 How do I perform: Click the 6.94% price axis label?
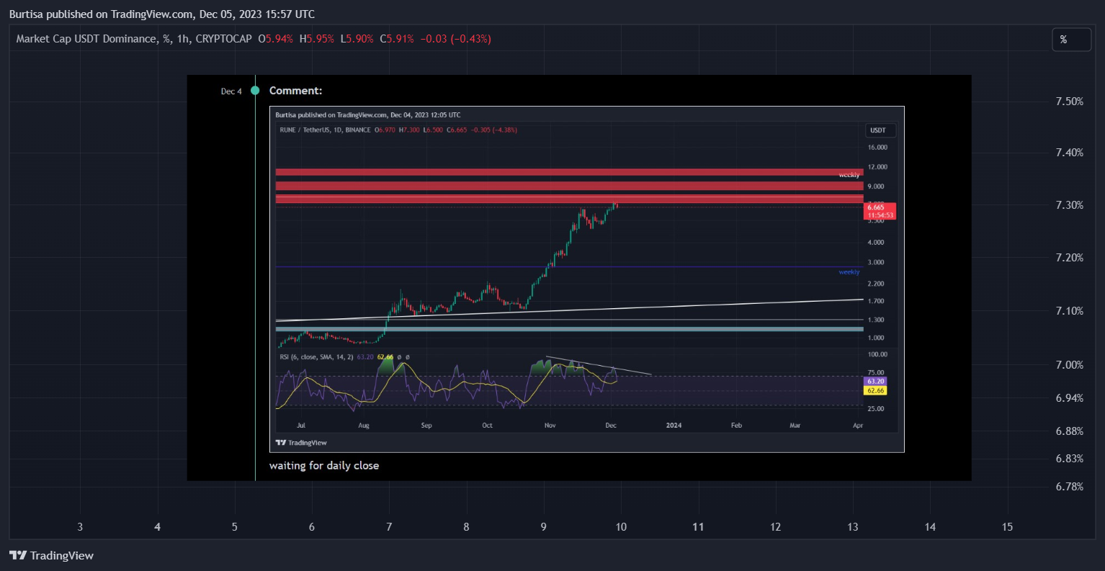tap(1070, 398)
